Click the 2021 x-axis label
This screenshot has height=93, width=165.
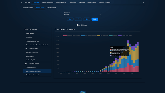click(x=132, y=74)
